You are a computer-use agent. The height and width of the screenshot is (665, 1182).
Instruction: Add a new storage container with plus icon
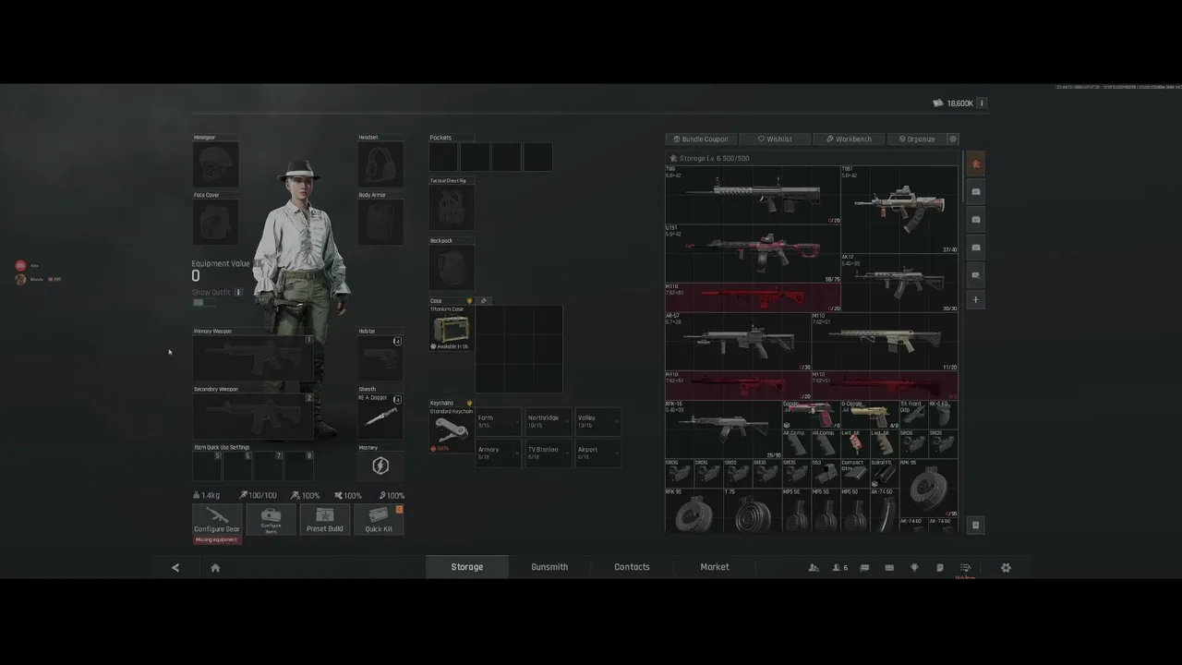click(x=976, y=300)
